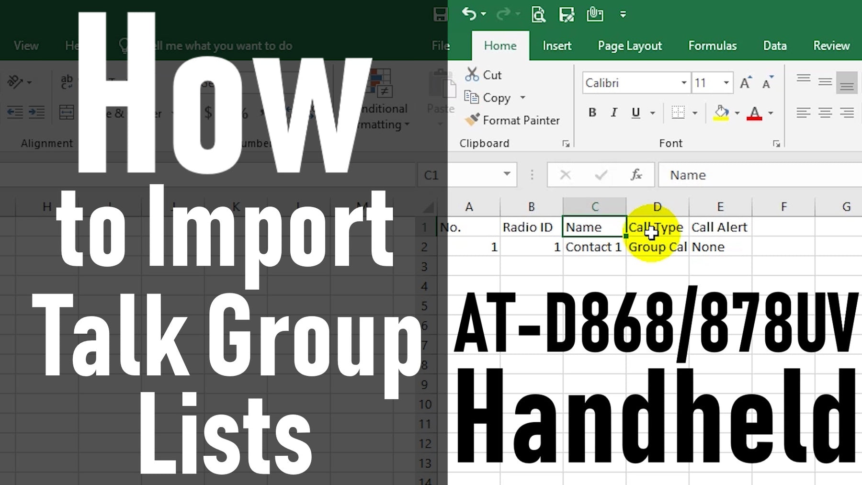This screenshot has width=862, height=485.
Task: Toggle Underline formatting
Action: (636, 113)
